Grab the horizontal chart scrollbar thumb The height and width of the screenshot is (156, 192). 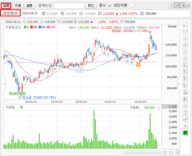point(143,152)
